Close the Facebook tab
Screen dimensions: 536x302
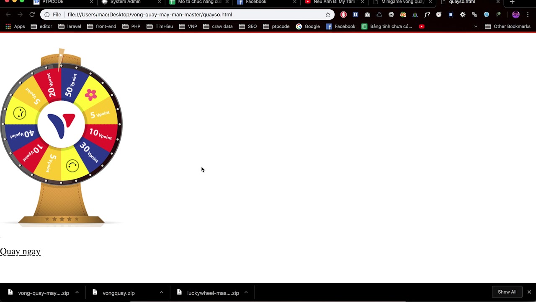pos(294,2)
